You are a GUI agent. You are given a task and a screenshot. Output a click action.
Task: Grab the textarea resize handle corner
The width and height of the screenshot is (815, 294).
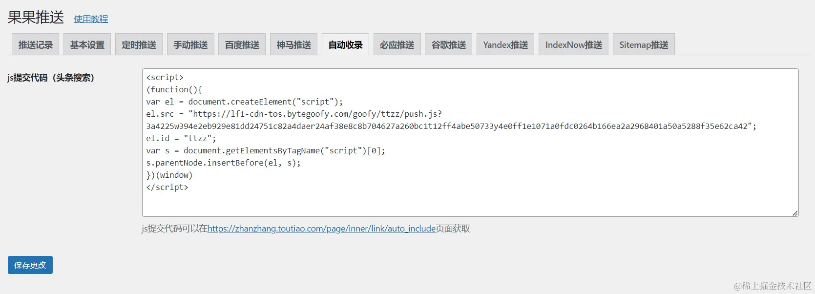[795, 213]
